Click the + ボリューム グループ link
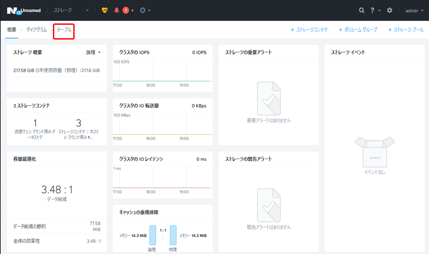This screenshot has width=429, height=254. (x=358, y=30)
